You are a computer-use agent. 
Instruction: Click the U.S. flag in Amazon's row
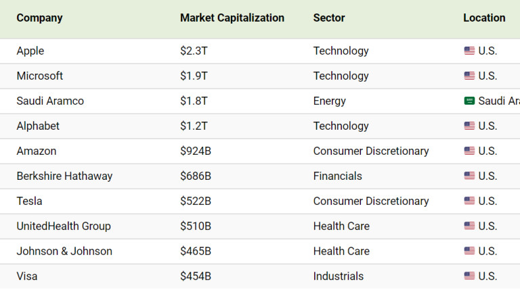(469, 151)
